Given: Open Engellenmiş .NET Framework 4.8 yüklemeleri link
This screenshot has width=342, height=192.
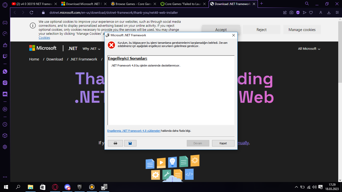Looking at the screenshot, I should 134,131.
